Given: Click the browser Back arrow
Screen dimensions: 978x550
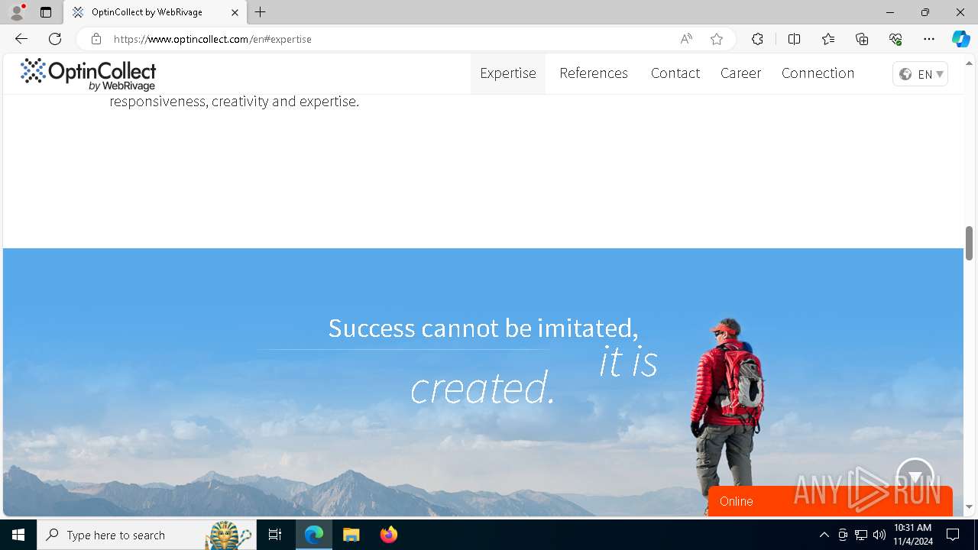Looking at the screenshot, I should tap(21, 39).
